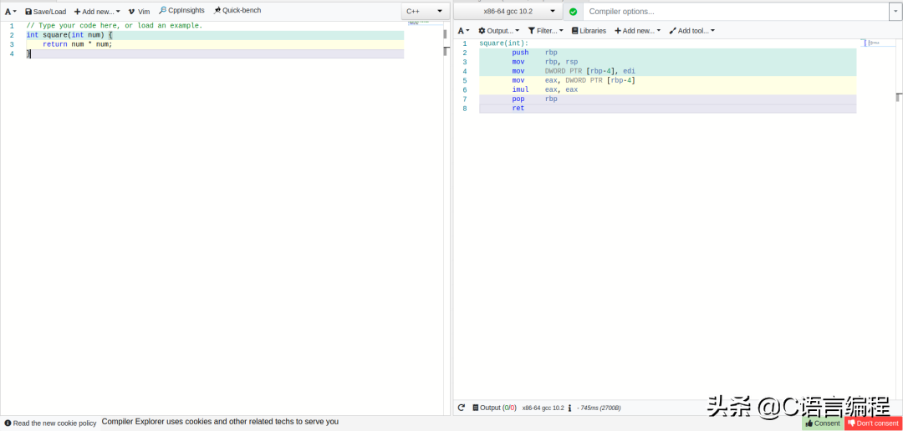Open the x86-64 gcc 10.2 compiler dropdown
The image size is (903, 431).
[x=508, y=11]
